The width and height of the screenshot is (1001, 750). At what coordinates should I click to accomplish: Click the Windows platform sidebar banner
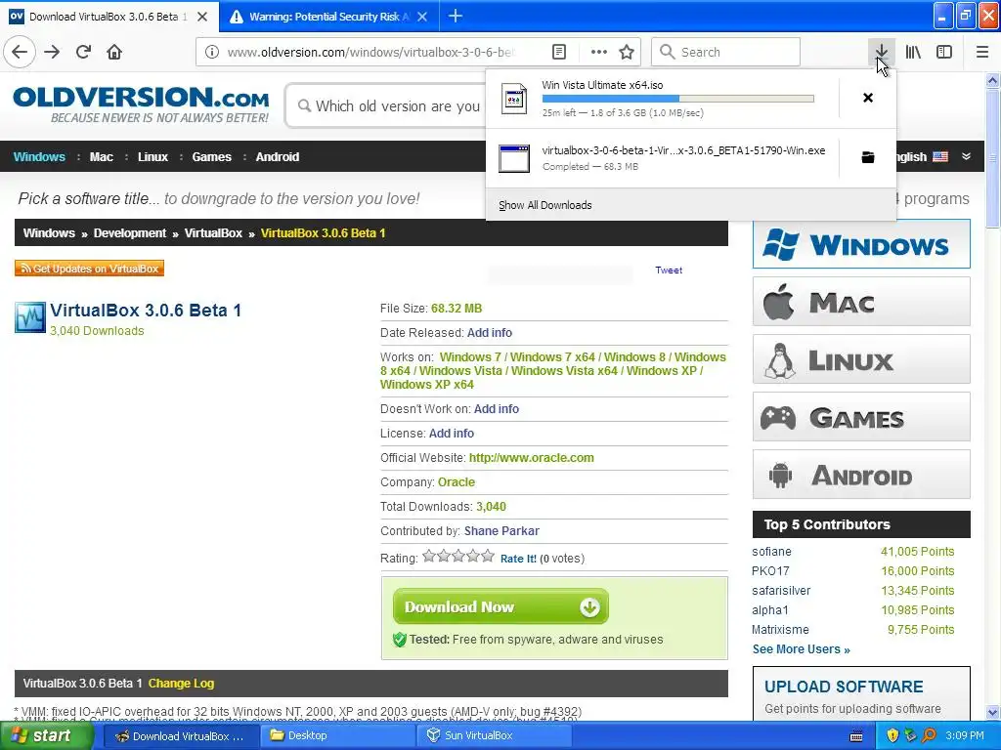pyautogui.click(x=861, y=244)
